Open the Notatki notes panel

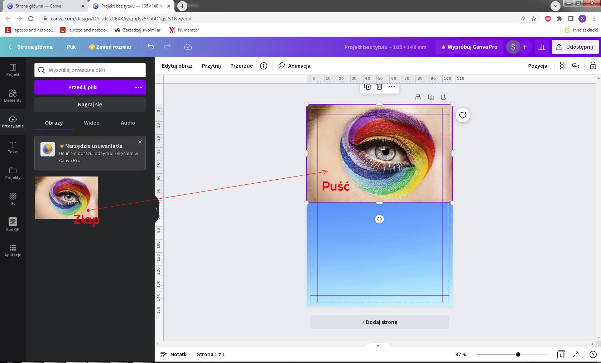(x=174, y=354)
